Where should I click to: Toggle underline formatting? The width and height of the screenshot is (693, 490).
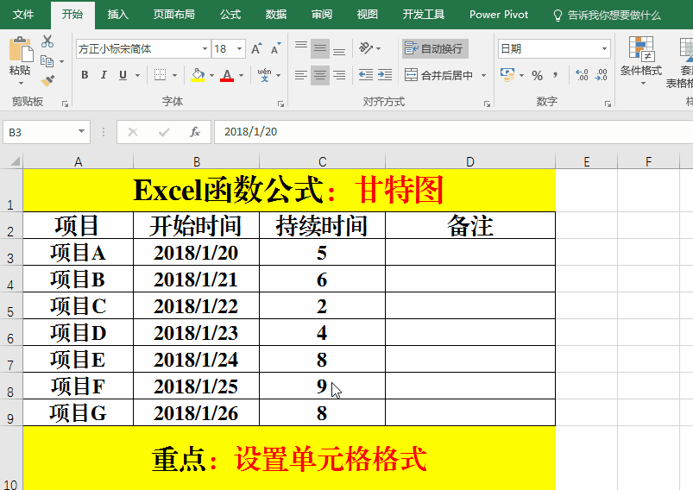(123, 75)
